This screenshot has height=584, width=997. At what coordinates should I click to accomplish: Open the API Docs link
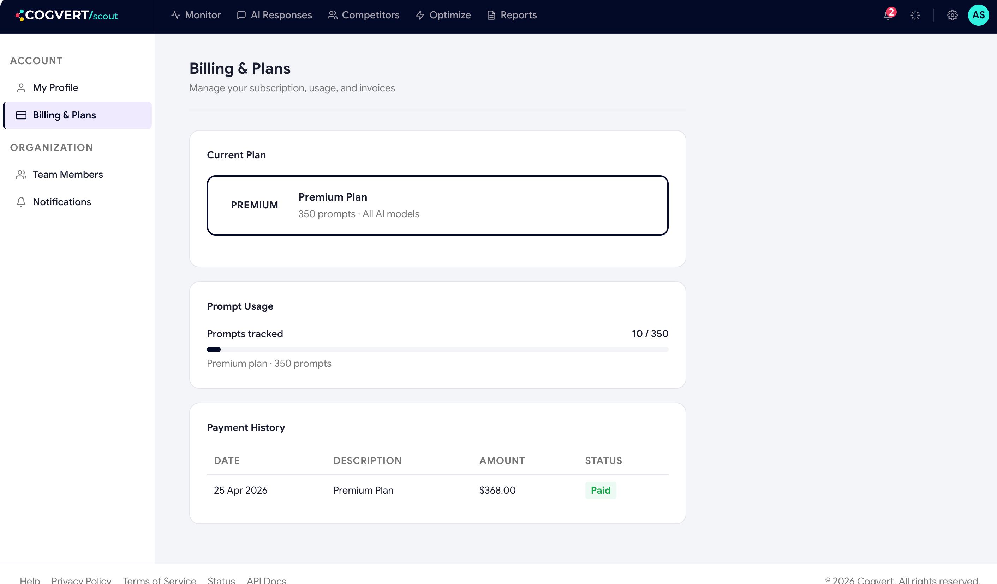[267, 580]
